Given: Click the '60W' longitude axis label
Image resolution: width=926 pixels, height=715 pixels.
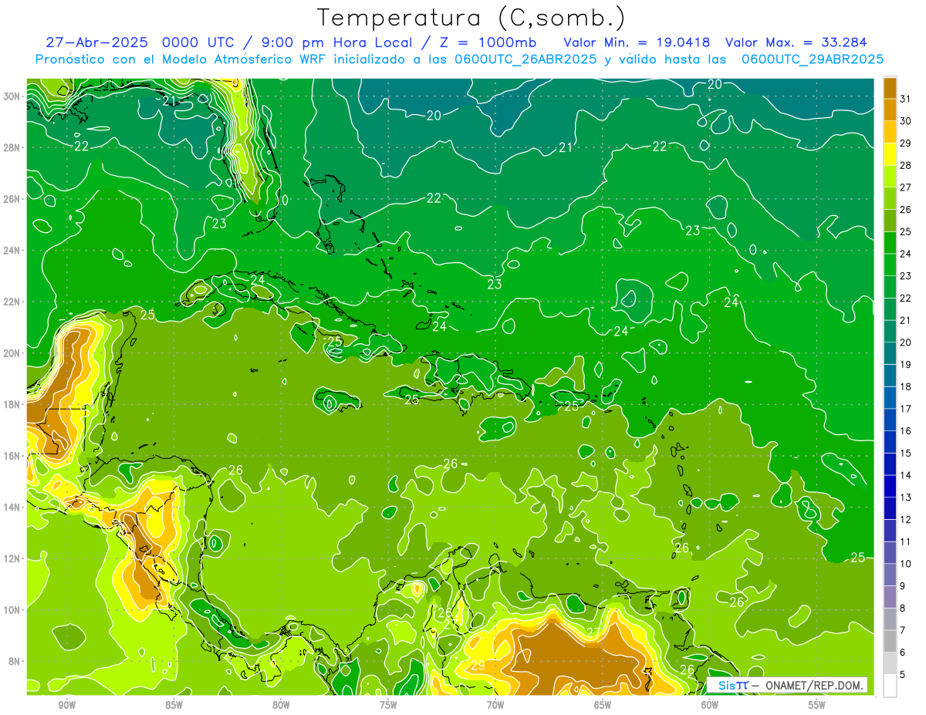Looking at the screenshot, I should [x=710, y=705].
